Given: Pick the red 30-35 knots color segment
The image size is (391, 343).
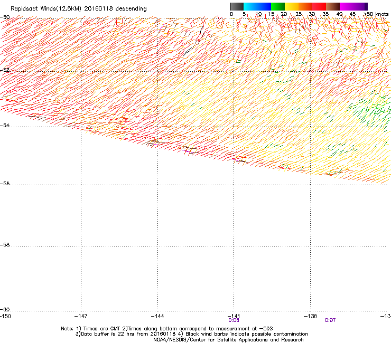Looking at the screenshot, I should (319, 6).
